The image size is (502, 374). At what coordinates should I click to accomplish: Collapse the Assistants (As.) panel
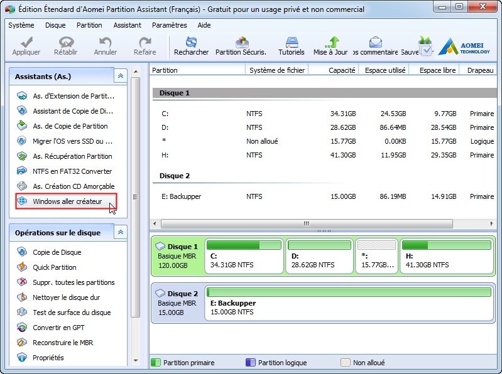121,76
